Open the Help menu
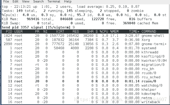This screenshot has height=105, width=170. [x=68, y=2]
